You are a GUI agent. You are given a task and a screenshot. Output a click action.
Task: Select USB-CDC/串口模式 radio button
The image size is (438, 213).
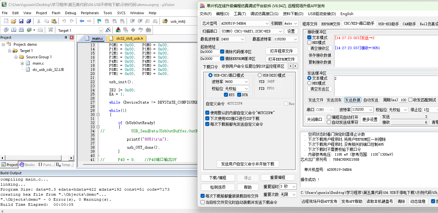[x=211, y=75]
